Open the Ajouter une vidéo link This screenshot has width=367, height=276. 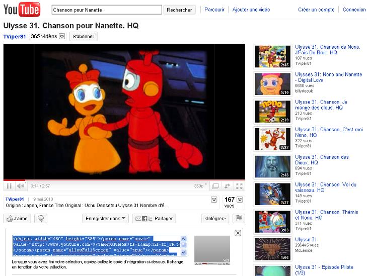[251, 10]
